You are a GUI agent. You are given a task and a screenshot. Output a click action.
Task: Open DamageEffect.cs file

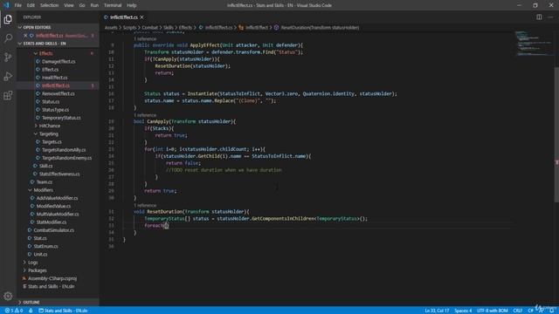59,62
